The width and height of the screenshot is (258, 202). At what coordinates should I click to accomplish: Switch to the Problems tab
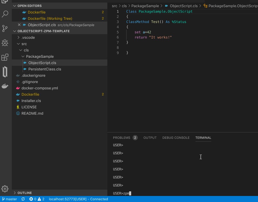tap(121, 138)
